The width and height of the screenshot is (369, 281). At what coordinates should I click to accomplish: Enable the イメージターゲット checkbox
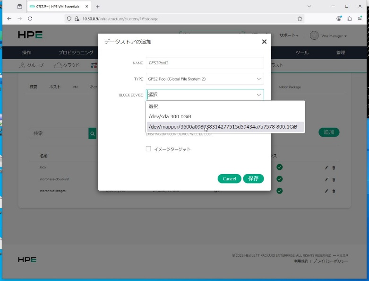pyautogui.click(x=148, y=149)
